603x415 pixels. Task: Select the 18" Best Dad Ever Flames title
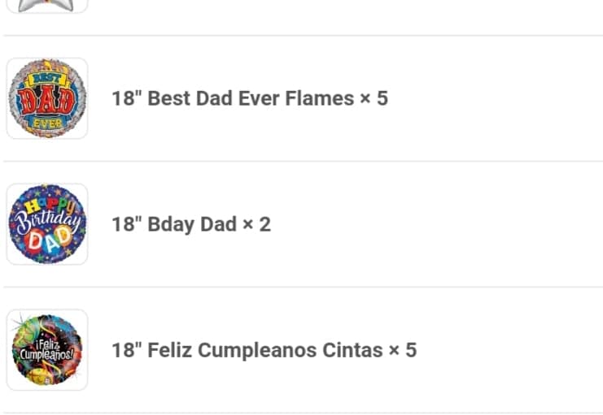(x=233, y=99)
